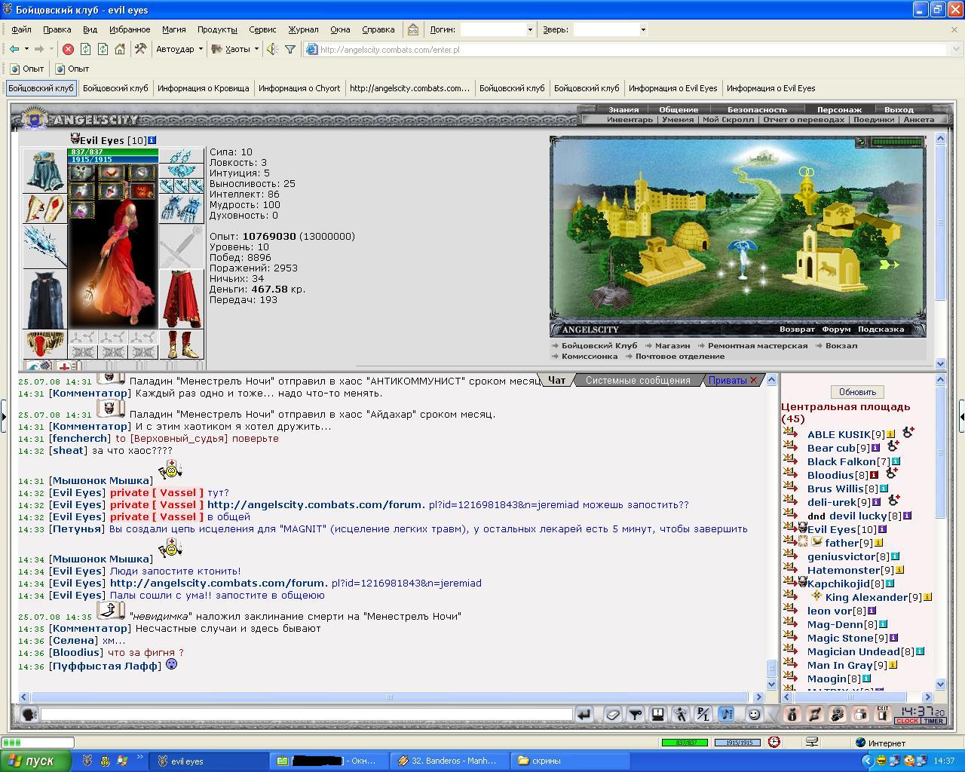This screenshot has height=772, width=965.
Task: Click the send message arrow icon
Action: pyautogui.click(x=584, y=714)
